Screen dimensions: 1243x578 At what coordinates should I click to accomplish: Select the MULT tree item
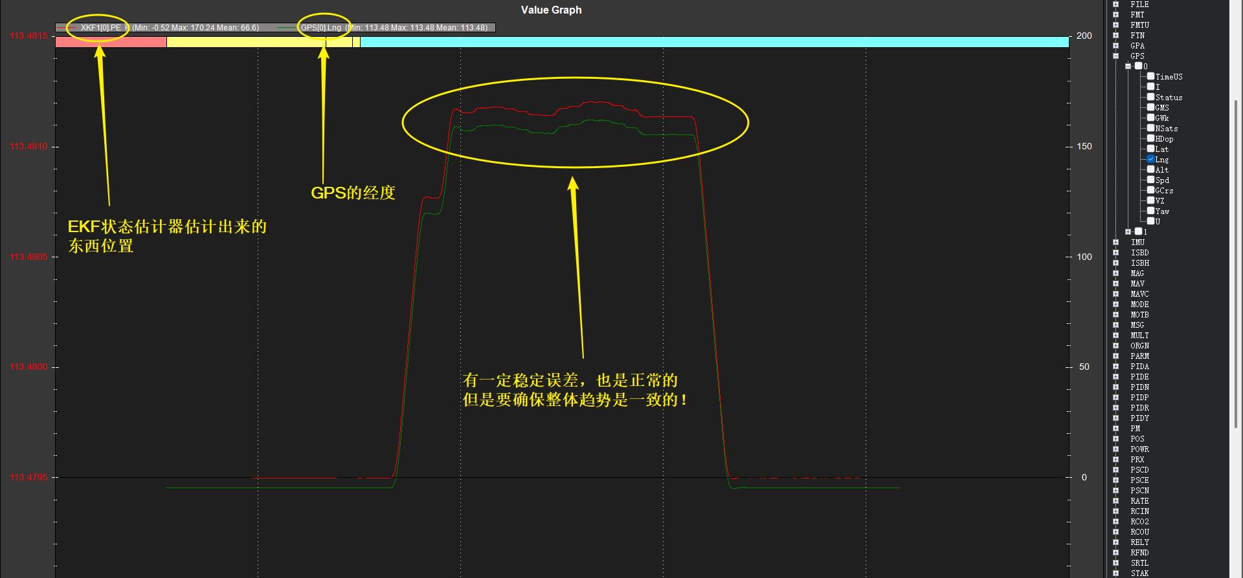coord(1139,336)
